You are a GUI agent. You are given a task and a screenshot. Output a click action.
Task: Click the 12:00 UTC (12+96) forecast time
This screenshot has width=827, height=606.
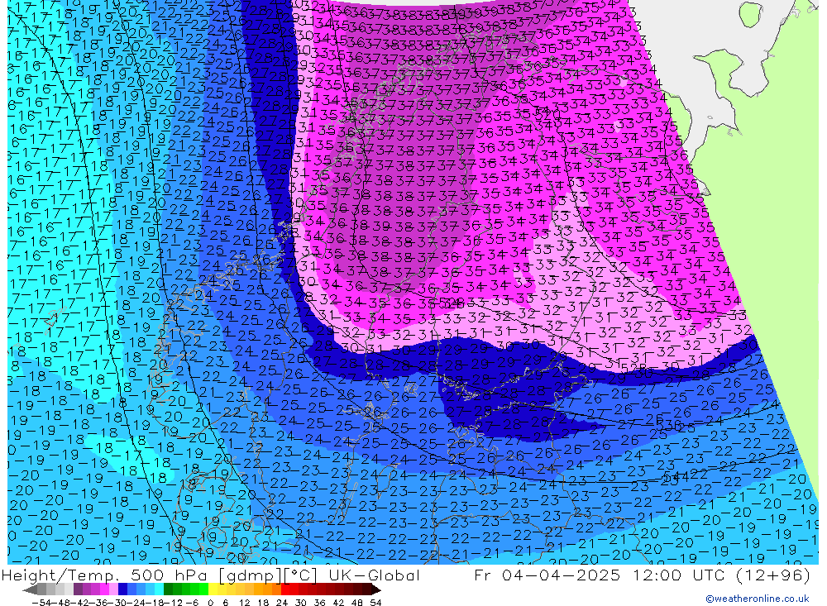(x=720, y=575)
